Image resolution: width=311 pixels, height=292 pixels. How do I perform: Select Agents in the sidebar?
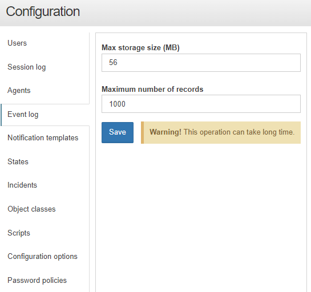tap(19, 91)
